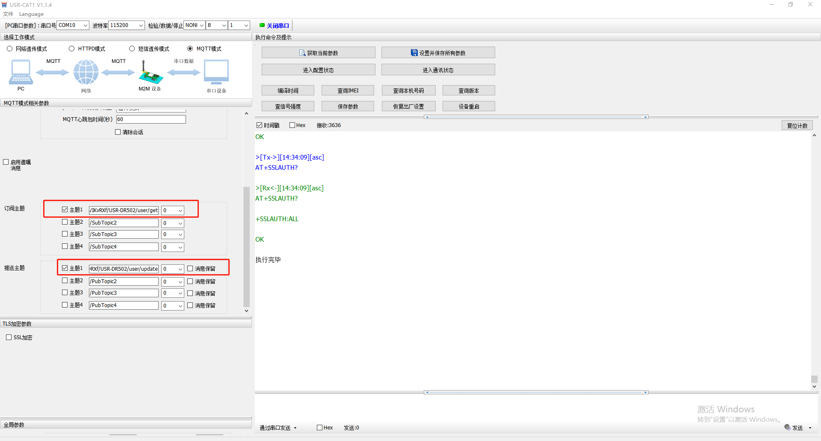Click the get current parameters button icon

click(302, 53)
